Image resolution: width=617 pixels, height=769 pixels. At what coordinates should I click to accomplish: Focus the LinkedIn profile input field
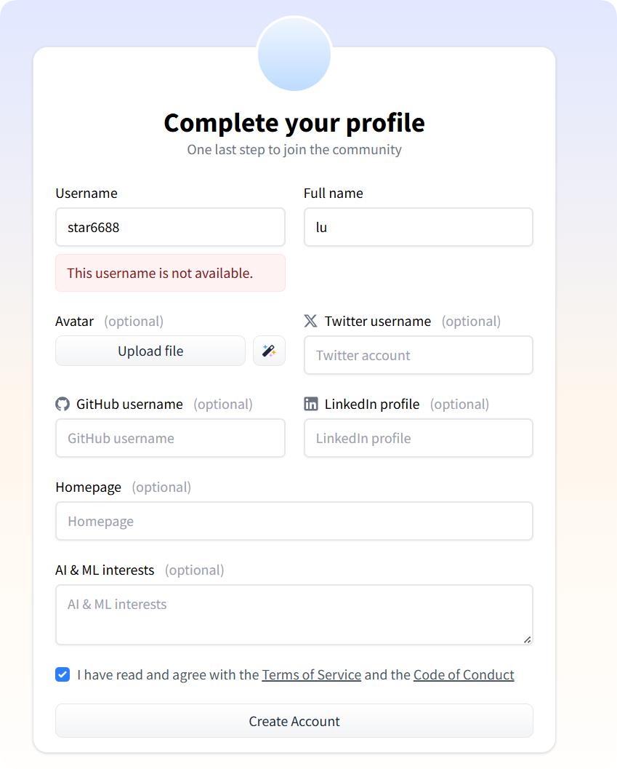pyautogui.click(x=418, y=438)
